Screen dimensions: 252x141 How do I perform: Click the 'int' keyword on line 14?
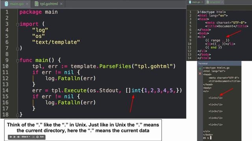click(136, 90)
